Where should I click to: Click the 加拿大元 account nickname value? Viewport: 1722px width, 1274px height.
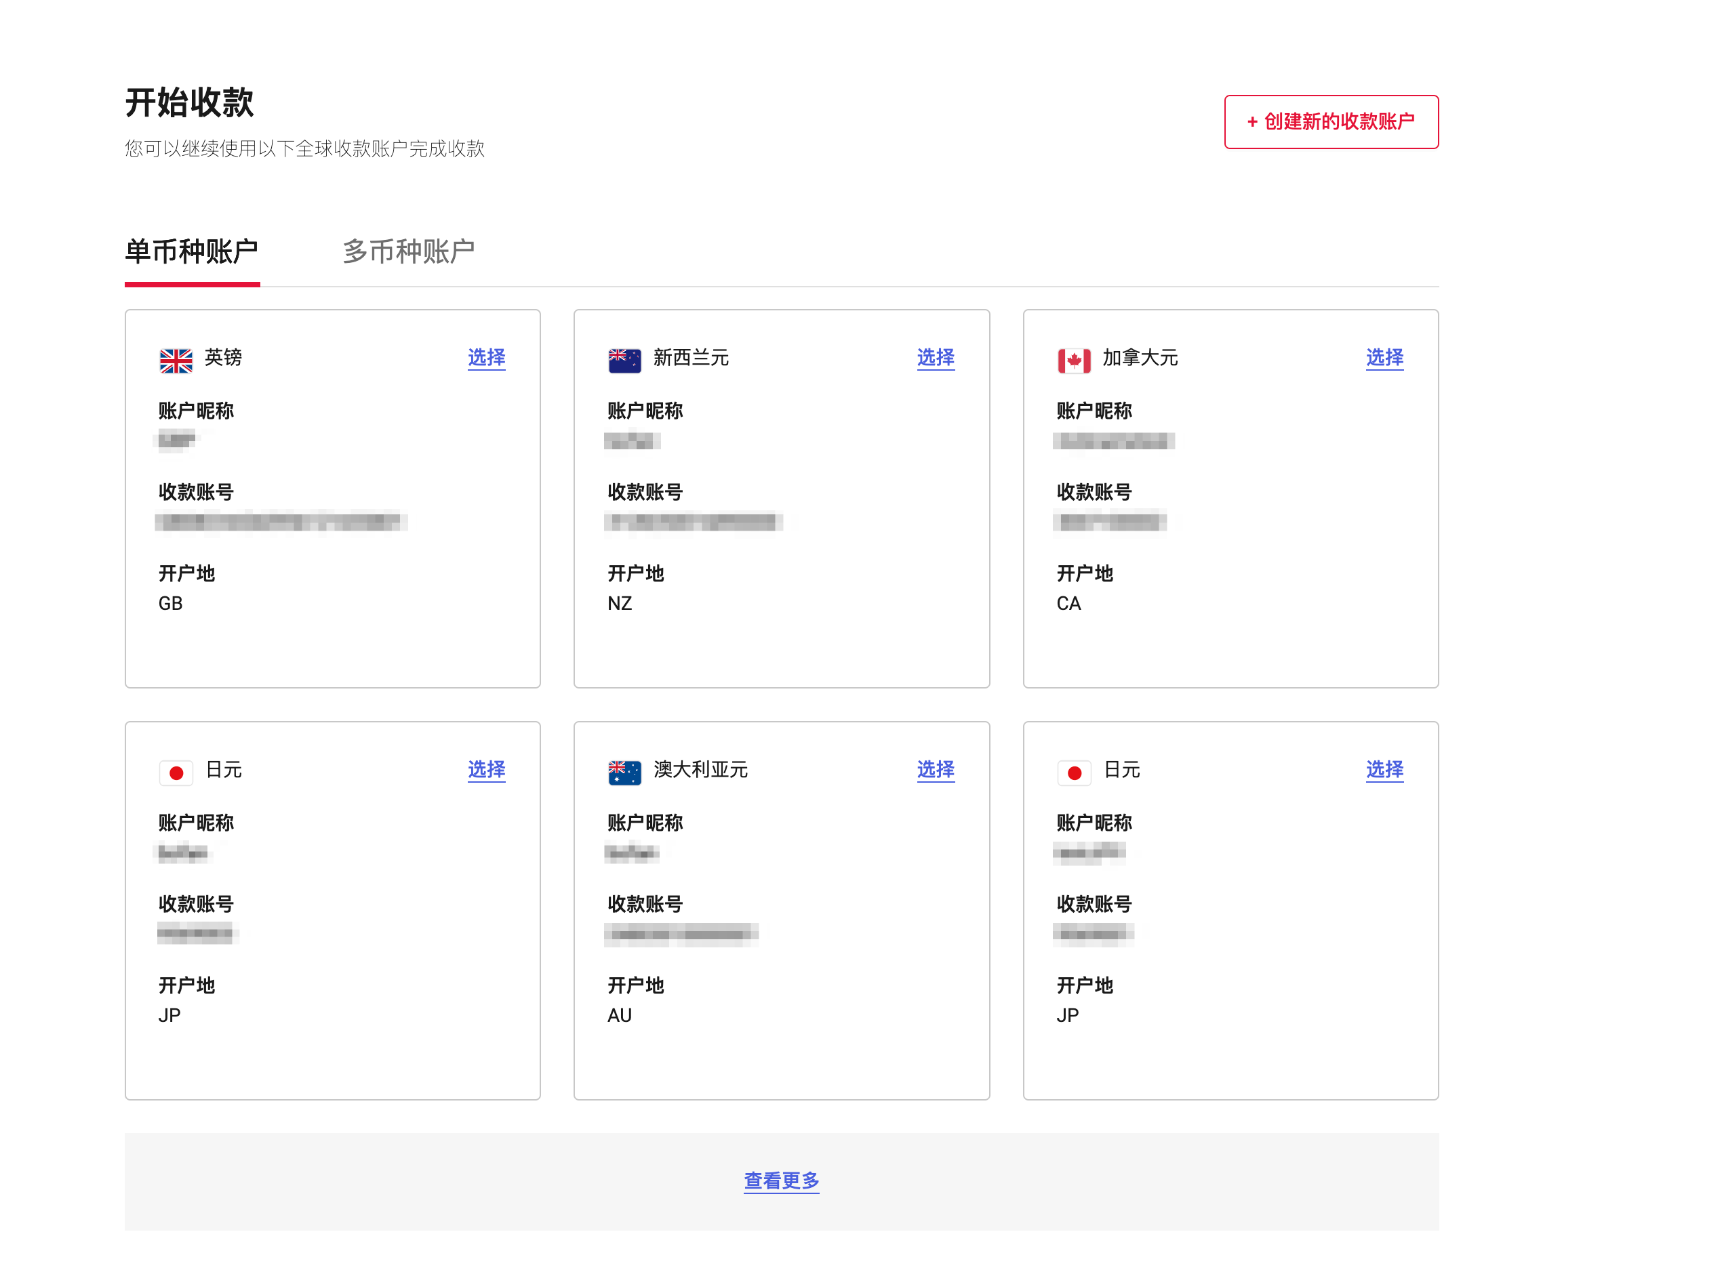point(1113,441)
